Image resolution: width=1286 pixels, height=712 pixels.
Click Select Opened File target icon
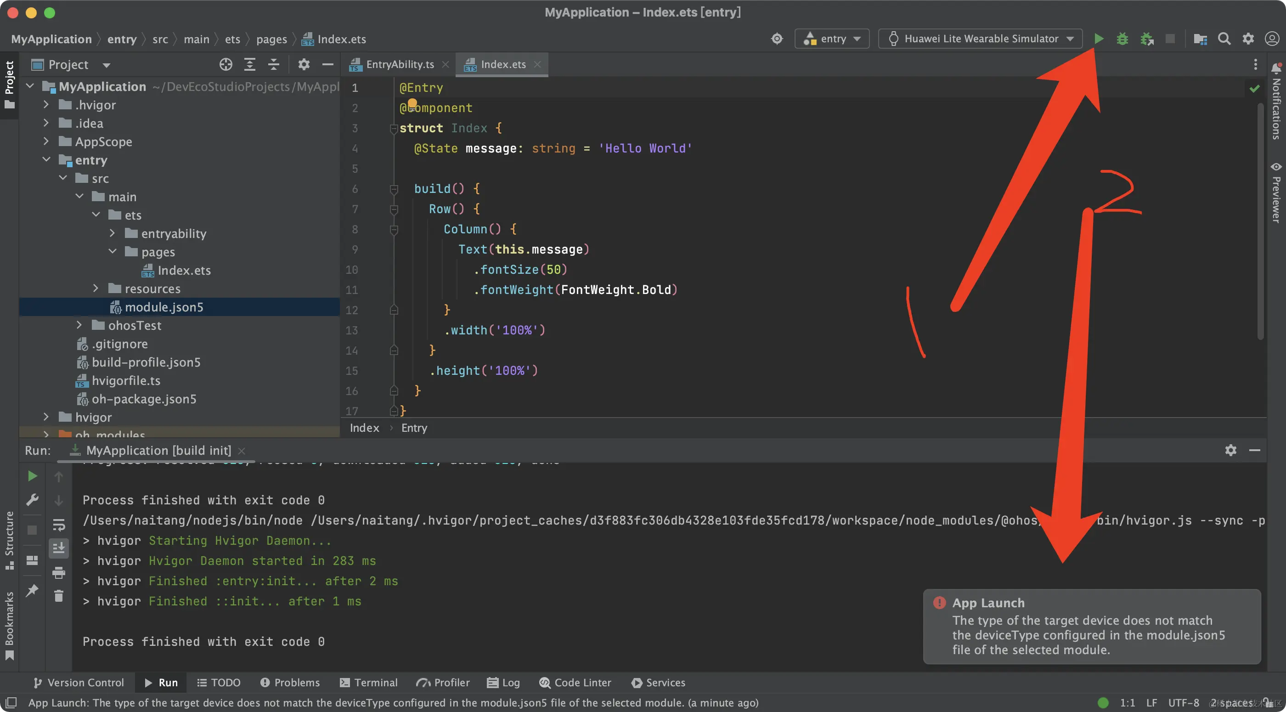(226, 64)
